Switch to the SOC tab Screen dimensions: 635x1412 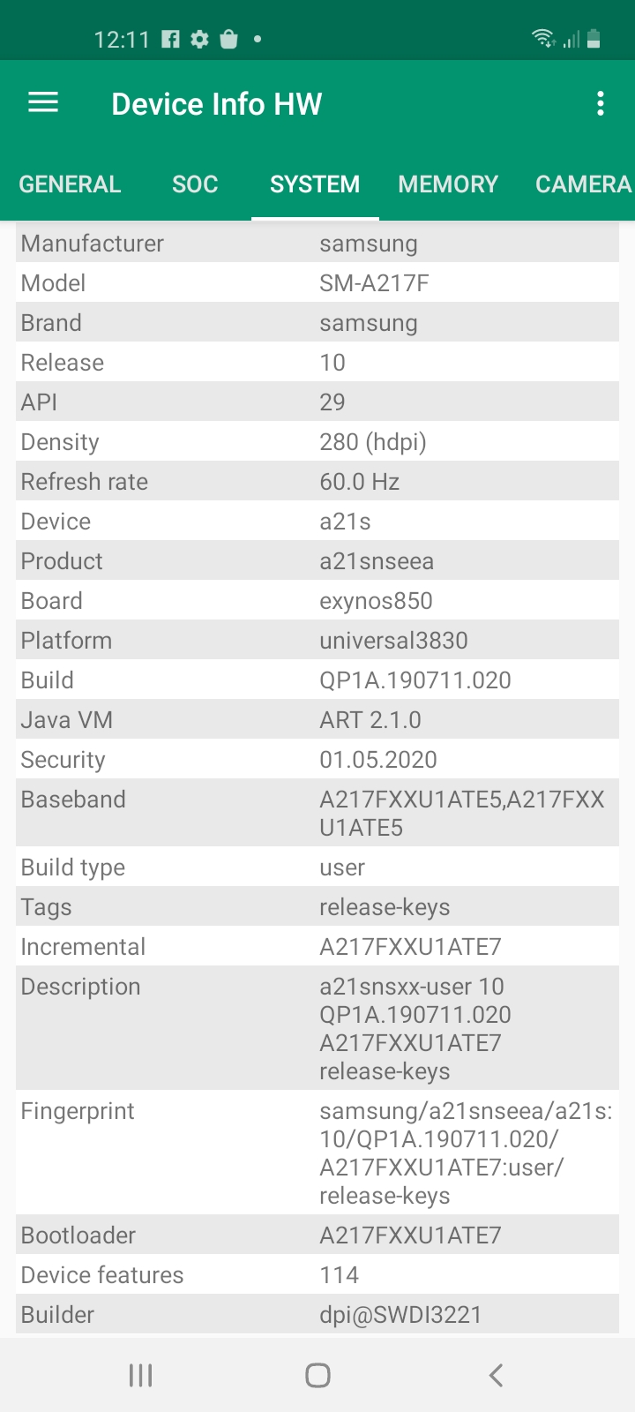click(x=195, y=184)
